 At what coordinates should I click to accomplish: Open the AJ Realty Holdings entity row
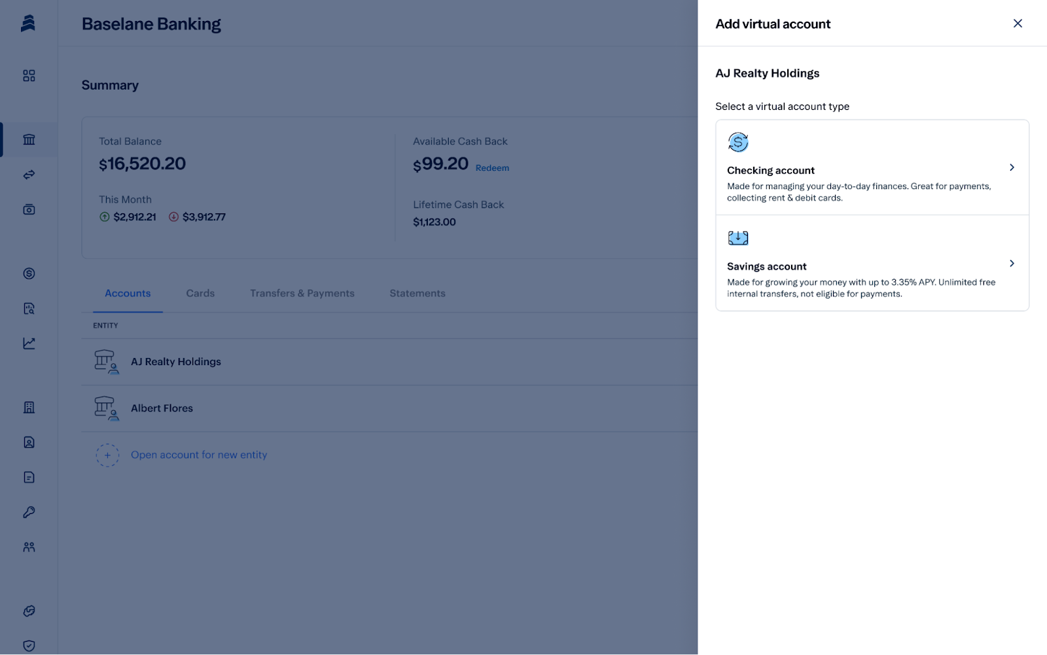tap(389, 362)
